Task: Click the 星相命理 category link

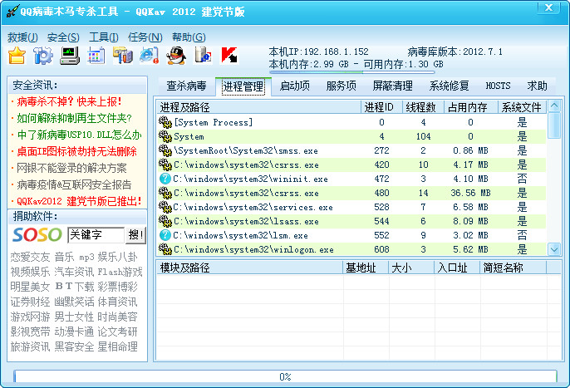Action: click(117, 346)
